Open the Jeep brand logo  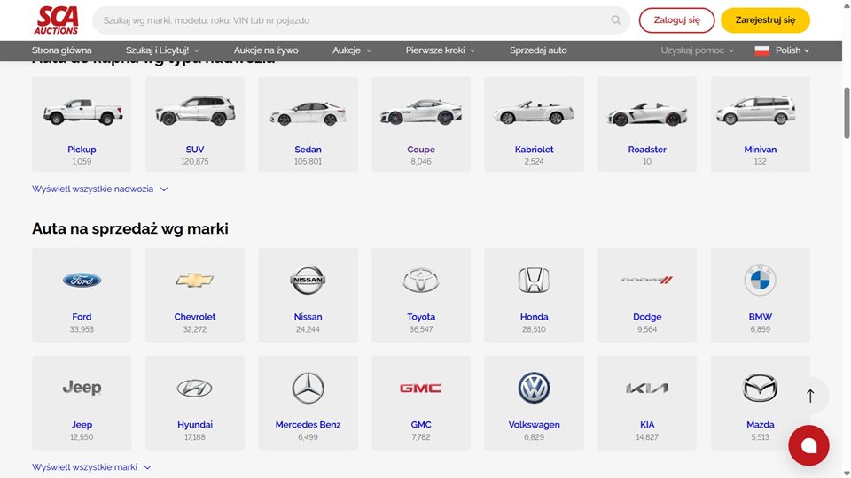pyautogui.click(x=82, y=388)
